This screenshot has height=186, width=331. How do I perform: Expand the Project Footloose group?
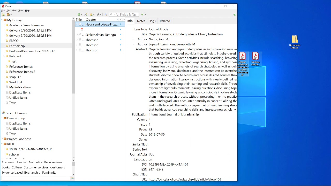(2, 139)
